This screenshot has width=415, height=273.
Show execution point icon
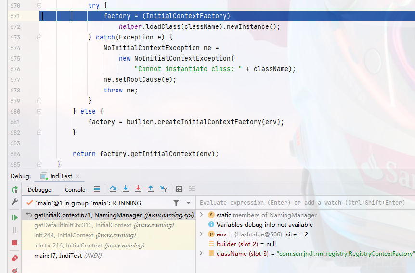coord(97,189)
